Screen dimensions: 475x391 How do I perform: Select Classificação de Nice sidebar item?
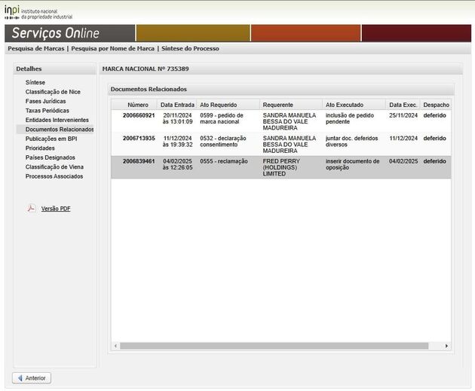[53, 92]
